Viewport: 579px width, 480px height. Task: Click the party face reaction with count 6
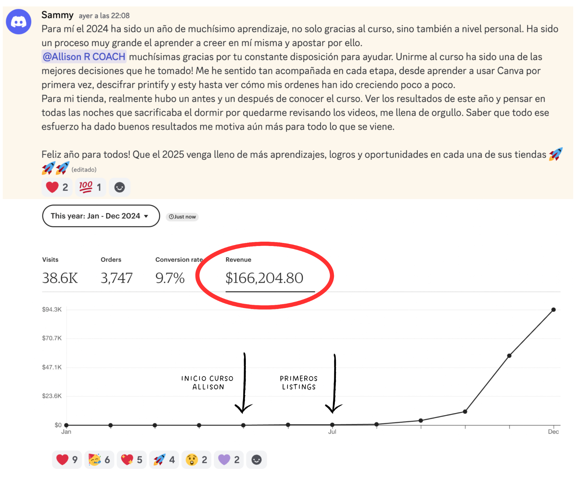99,460
